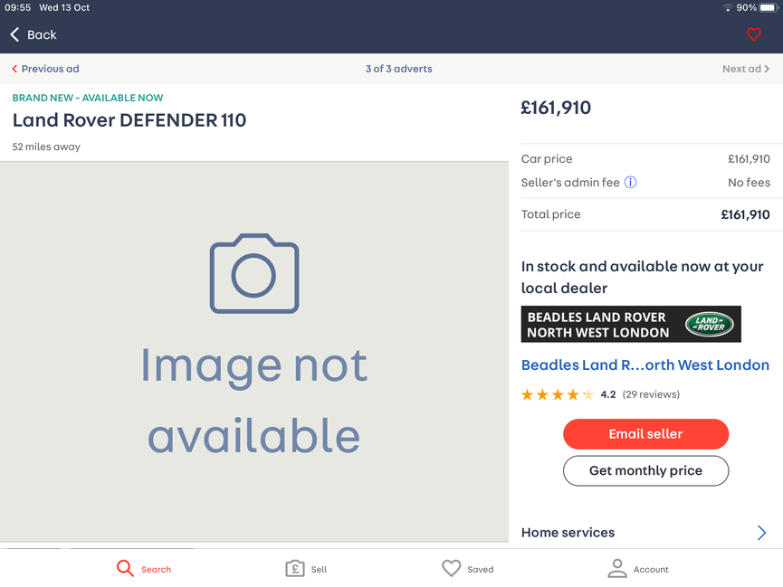Click the battery status icon

point(769,7)
